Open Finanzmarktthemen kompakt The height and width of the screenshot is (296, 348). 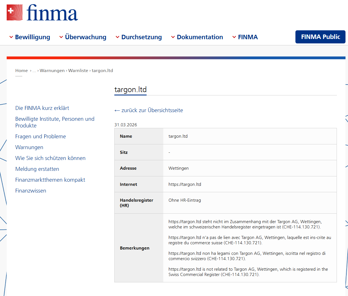pyautogui.click(x=50, y=180)
